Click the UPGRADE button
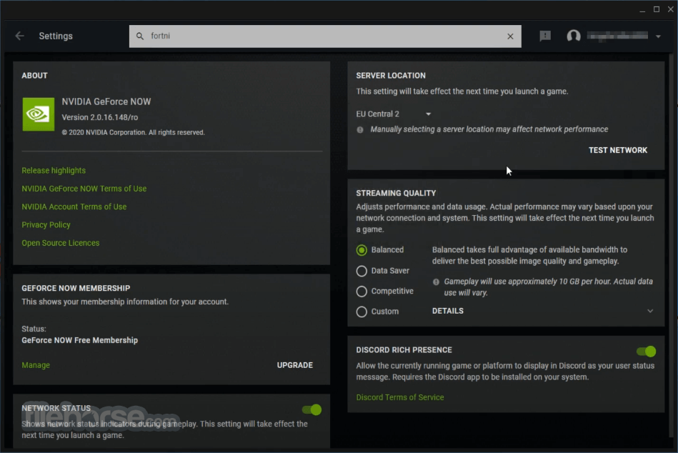 (x=295, y=365)
